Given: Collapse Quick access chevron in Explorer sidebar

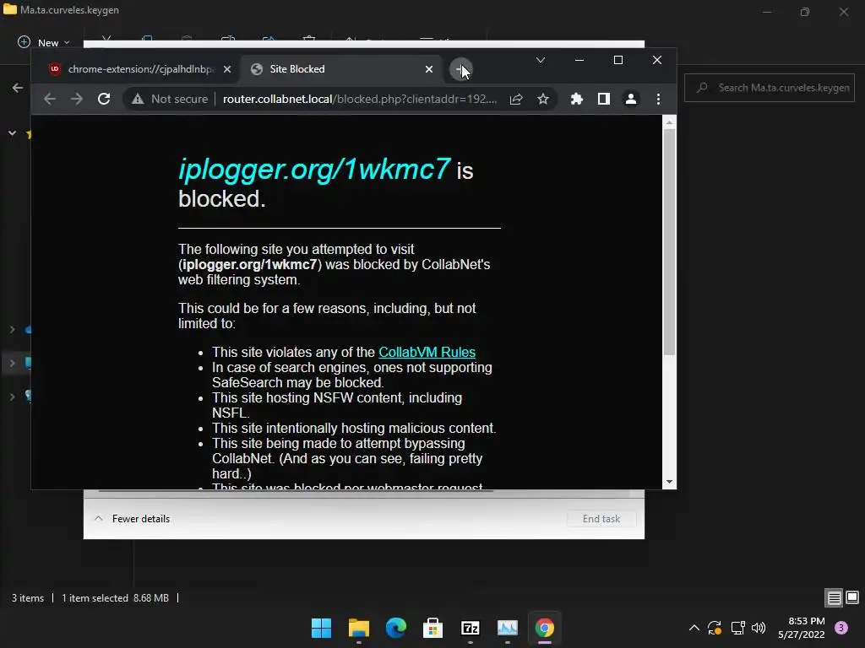Looking at the screenshot, I should pos(12,133).
